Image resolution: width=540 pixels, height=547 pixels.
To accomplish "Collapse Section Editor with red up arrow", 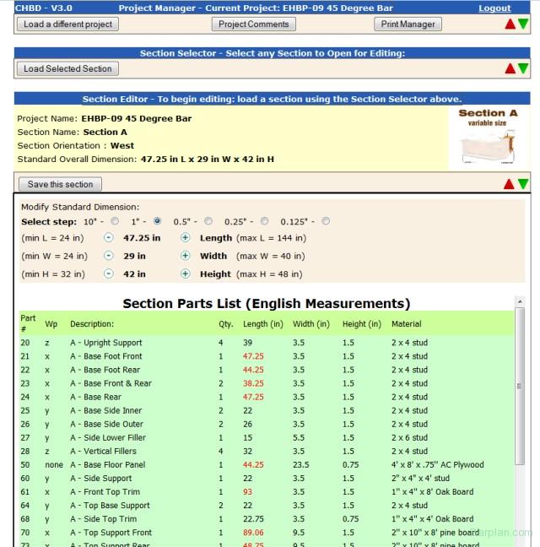I will tap(509, 184).
